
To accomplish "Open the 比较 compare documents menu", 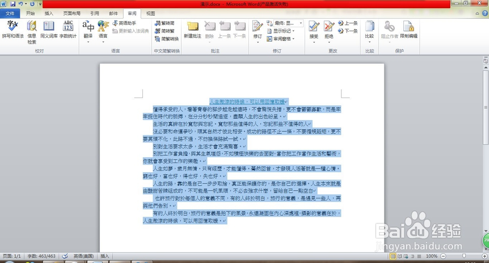I will pyautogui.click(x=370, y=31).
